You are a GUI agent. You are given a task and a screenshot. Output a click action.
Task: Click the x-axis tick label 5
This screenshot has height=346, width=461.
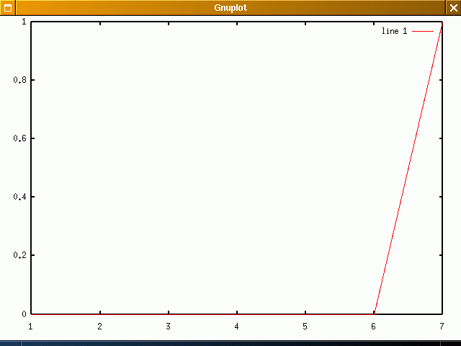(x=305, y=327)
